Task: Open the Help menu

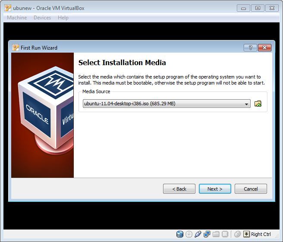Action: click(63, 18)
